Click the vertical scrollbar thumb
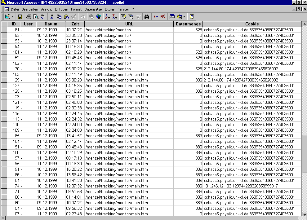The width and height of the screenshot is (307, 220). (x=305, y=154)
